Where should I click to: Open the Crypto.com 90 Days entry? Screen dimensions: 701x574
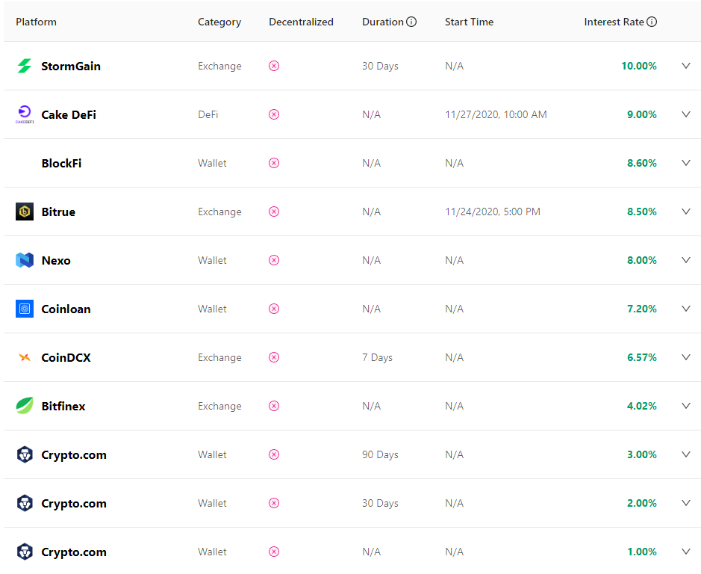(x=74, y=454)
